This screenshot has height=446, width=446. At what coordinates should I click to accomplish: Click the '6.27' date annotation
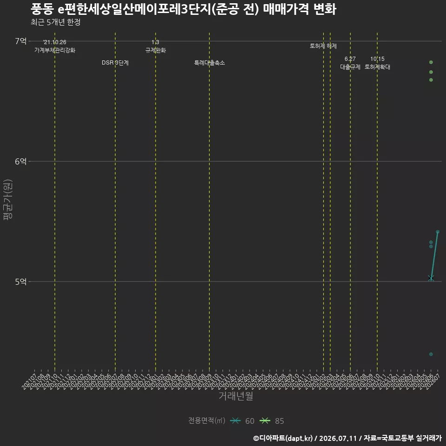[350, 59]
